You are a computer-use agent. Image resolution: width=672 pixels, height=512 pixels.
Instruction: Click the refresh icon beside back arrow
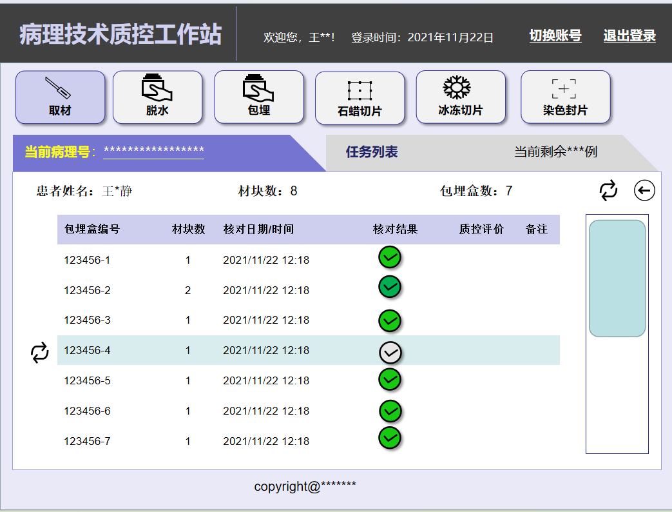pyautogui.click(x=608, y=190)
